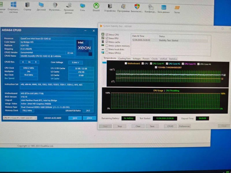The width and height of the screenshot is (231, 173).
Task: Toggle the CPU Core #4 graph checkbox
Action: 198,64
